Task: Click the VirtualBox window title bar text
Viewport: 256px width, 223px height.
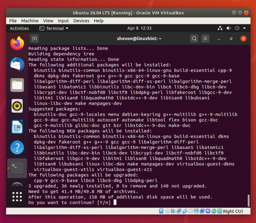Action: [x=128, y=13]
